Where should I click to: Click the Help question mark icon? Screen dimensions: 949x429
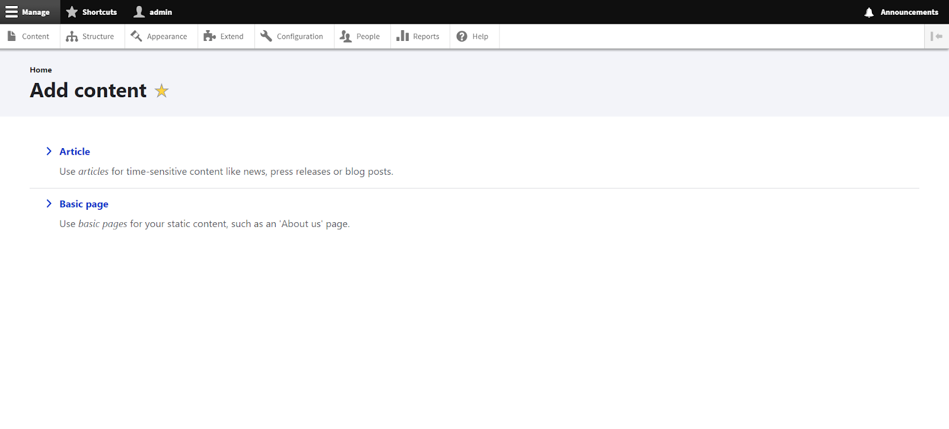462,36
